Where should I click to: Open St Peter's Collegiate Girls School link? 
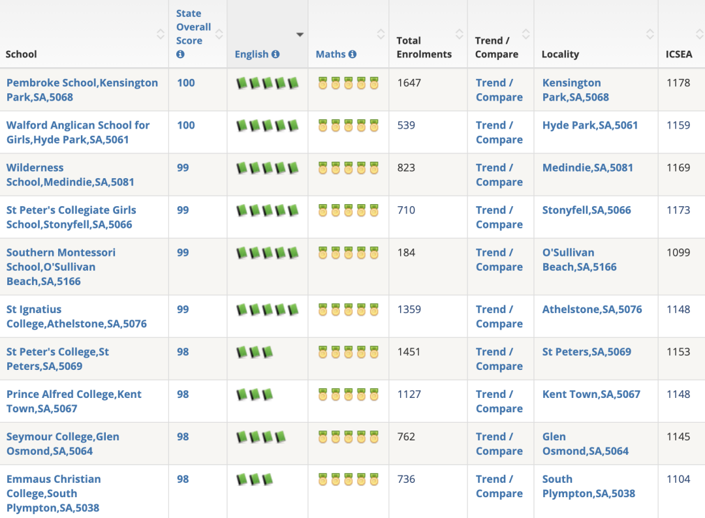(x=71, y=217)
